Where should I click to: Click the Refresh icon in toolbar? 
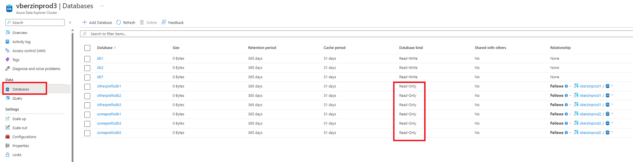pos(119,23)
